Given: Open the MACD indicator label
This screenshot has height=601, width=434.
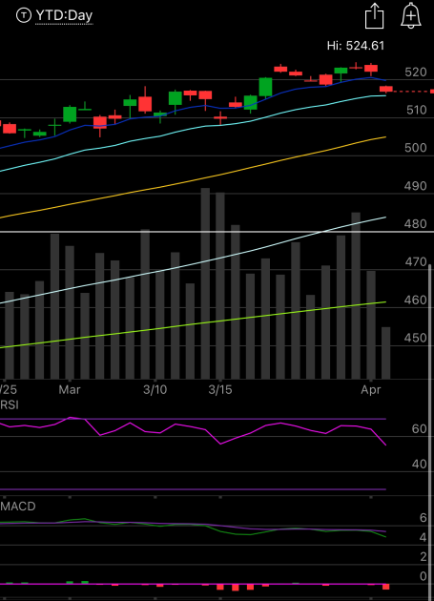Looking at the screenshot, I should [17, 507].
